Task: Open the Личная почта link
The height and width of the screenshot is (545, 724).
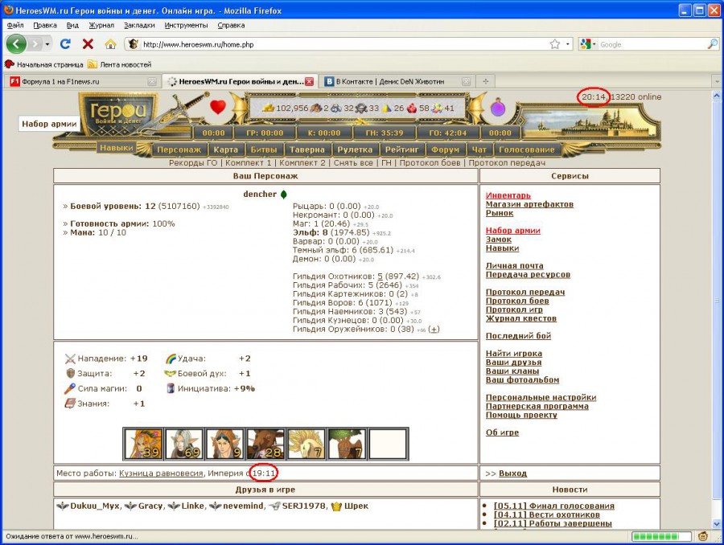Action: point(514,265)
